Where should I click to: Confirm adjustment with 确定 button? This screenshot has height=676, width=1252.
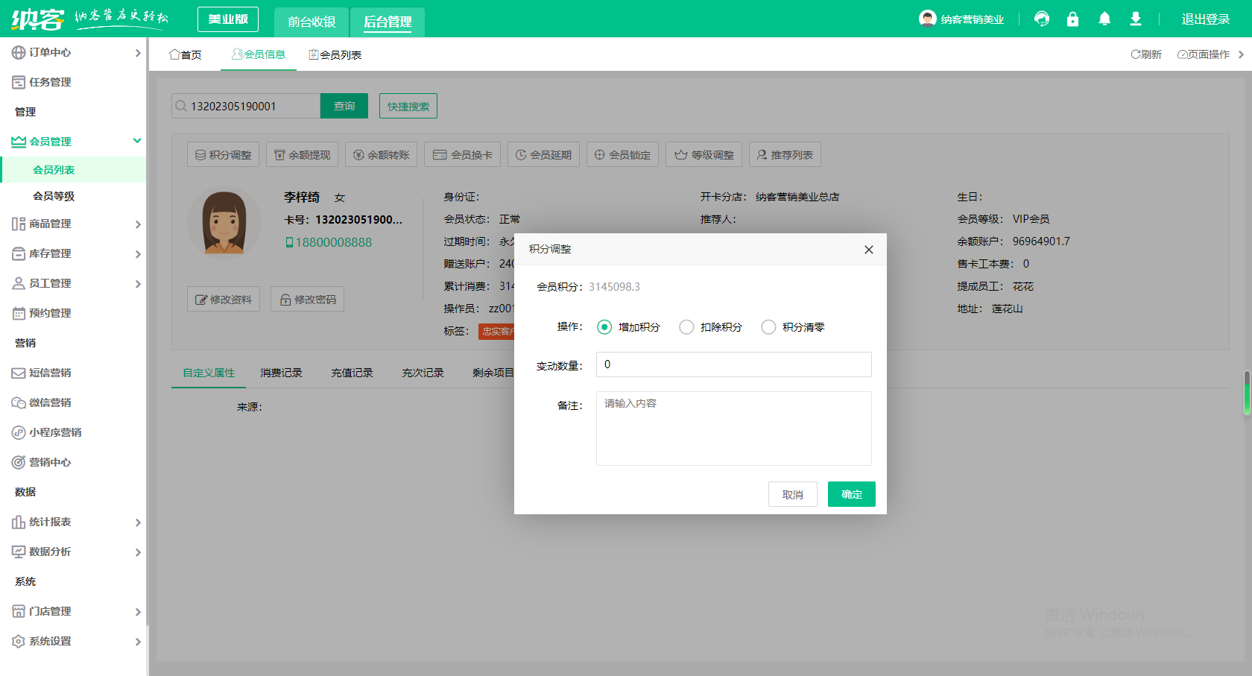[851, 493]
